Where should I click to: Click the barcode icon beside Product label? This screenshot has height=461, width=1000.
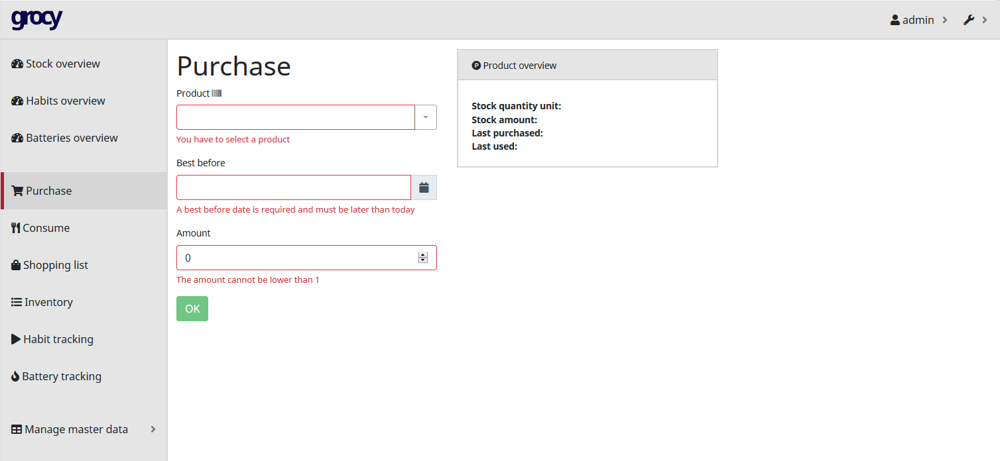(216, 93)
